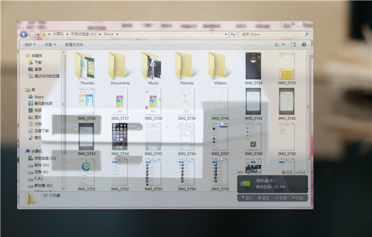This screenshot has height=237, width=372.
Task: Select 下载 in the favorites sidebar
Action: (x=38, y=62)
